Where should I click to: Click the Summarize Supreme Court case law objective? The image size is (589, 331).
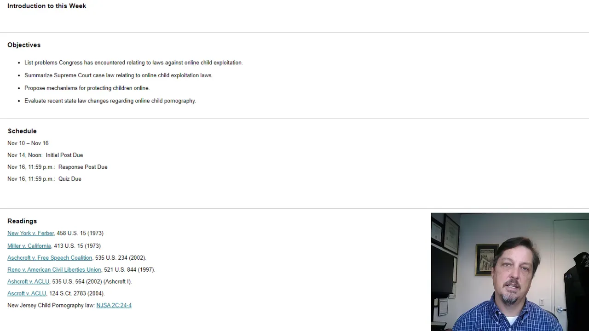(118, 75)
